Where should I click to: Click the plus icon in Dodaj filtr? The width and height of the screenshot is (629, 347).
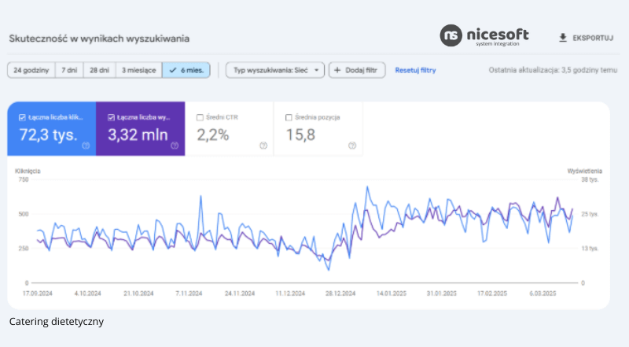coord(338,70)
